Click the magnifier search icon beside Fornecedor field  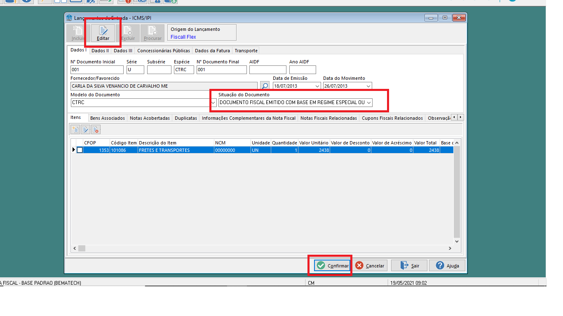pos(265,86)
